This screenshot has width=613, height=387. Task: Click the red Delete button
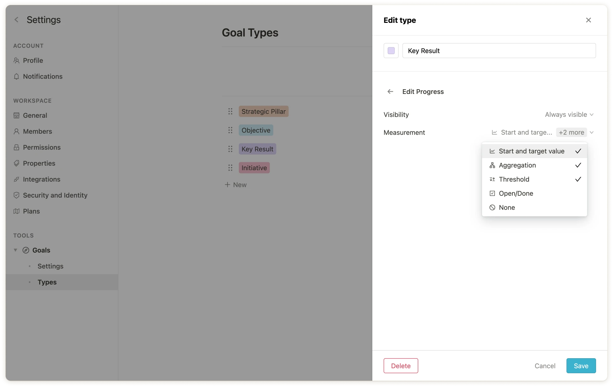[x=401, y=366]
